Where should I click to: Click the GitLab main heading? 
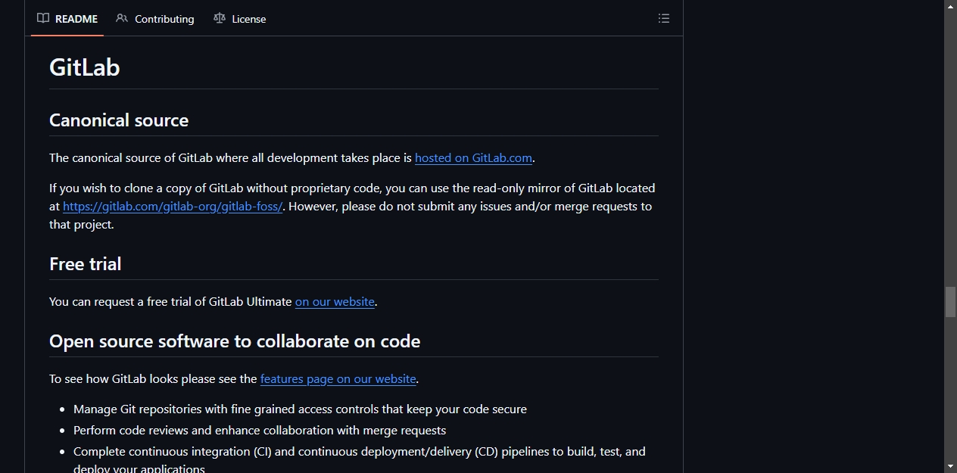pos(85,67)
